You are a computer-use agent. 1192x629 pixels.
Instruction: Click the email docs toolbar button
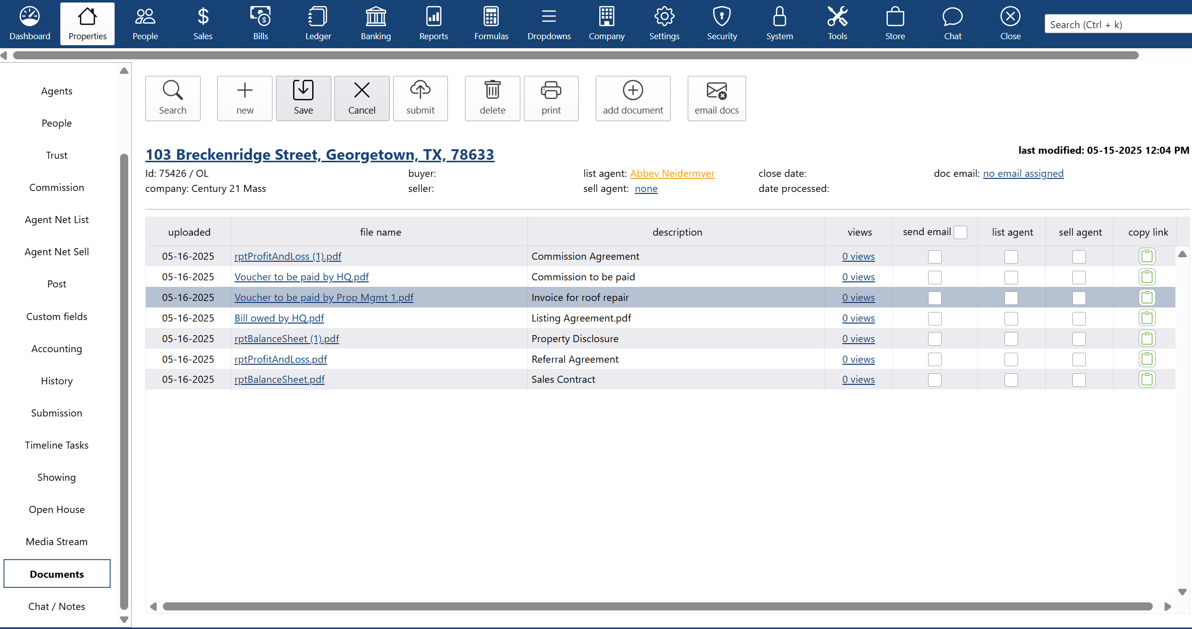tap(716, 98)
